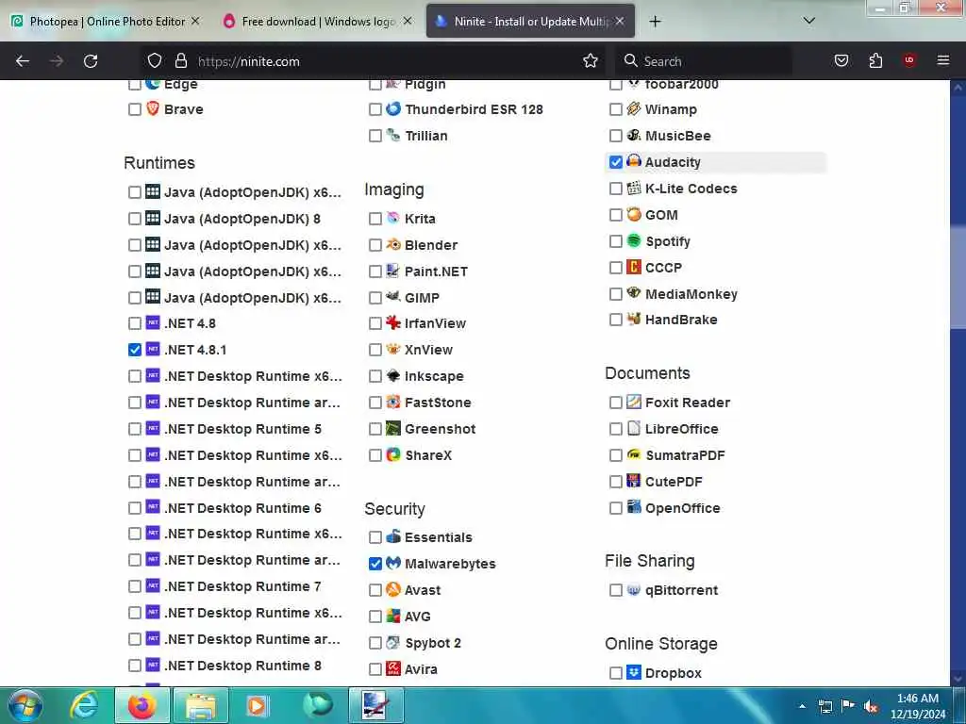
Task: Click the Avira red icon
Action: [x=393, y=668]
